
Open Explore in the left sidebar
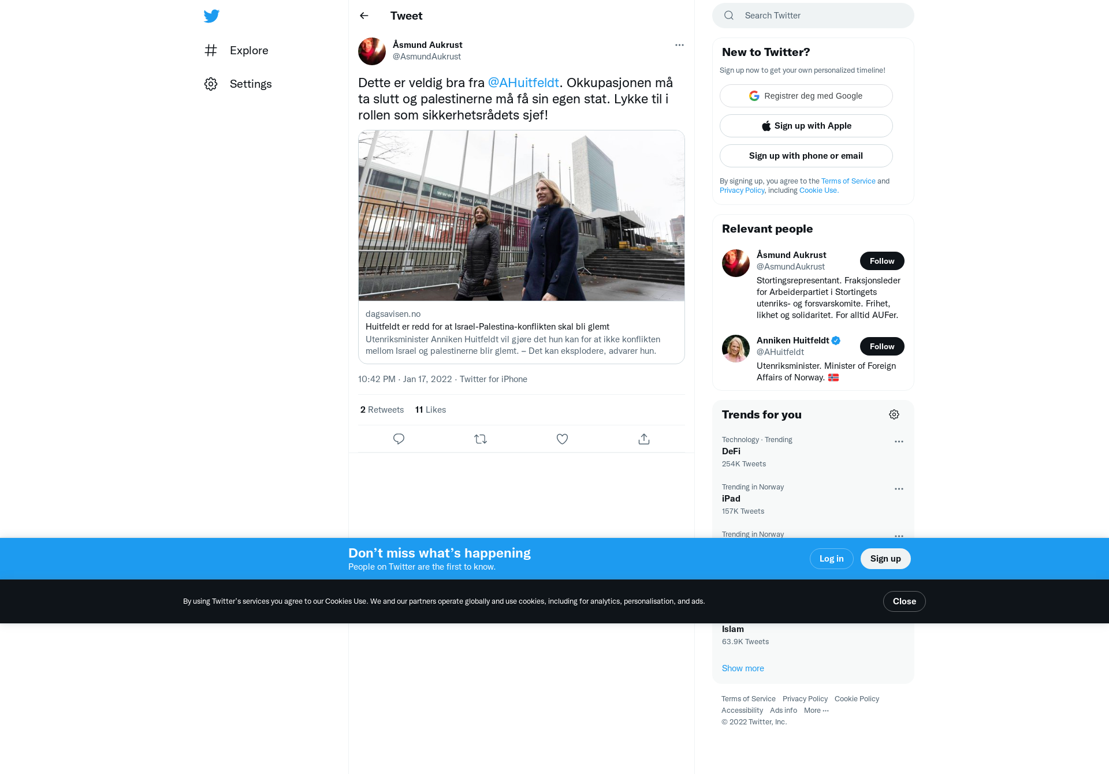[236, 50]
